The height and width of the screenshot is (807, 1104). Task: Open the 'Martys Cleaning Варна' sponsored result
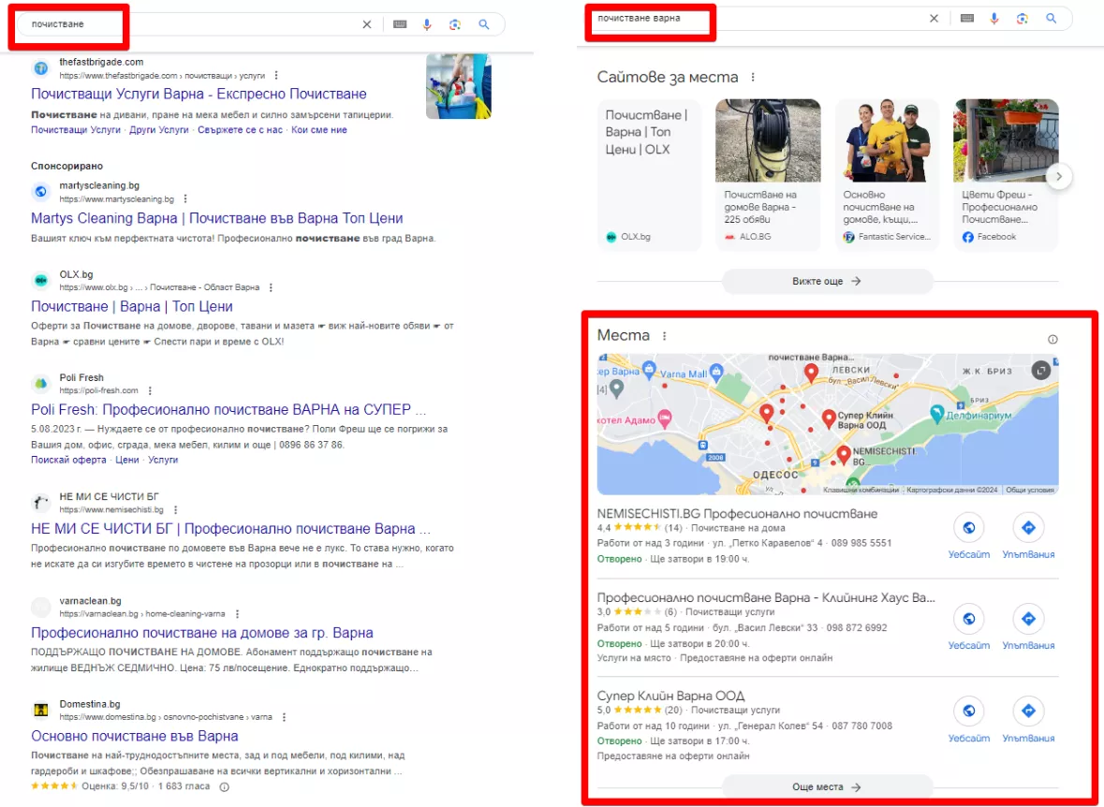pos(217,218)
